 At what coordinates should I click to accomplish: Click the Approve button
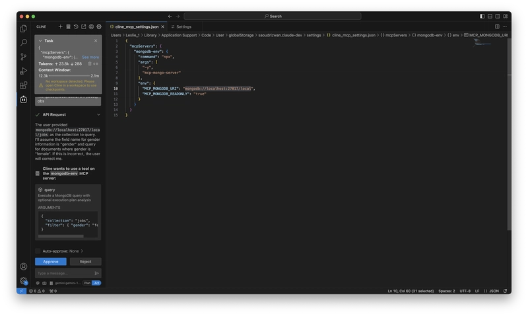tap(51, 262)
